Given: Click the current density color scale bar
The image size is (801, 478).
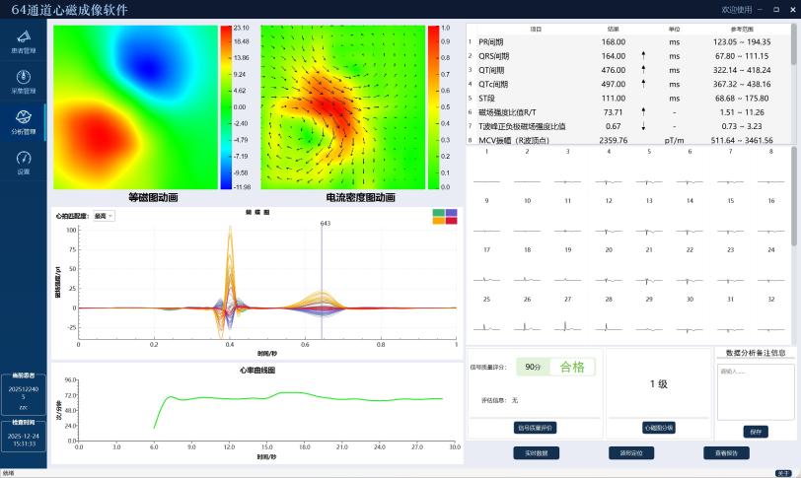Looking at the screenshot, I should (x=433, y=107).
